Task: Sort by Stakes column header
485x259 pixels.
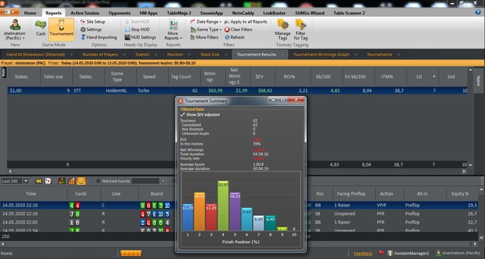Action: (21, 77)
